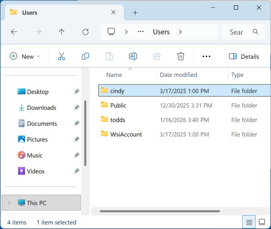Viewport: 271px width, 229px height.
Task: Click the pin icon beside Pictures
Action: (x=77, y=139)
